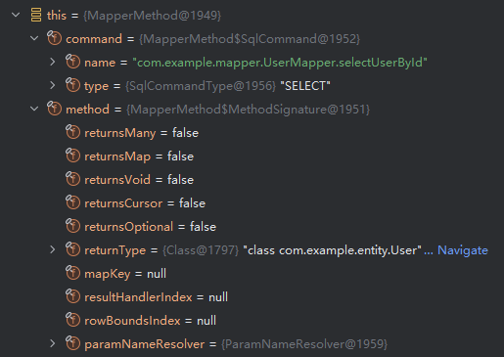The height and width of the screenshot is (357, 504).
Task: Click the field icon next to returnsMany
Action: 72,132
